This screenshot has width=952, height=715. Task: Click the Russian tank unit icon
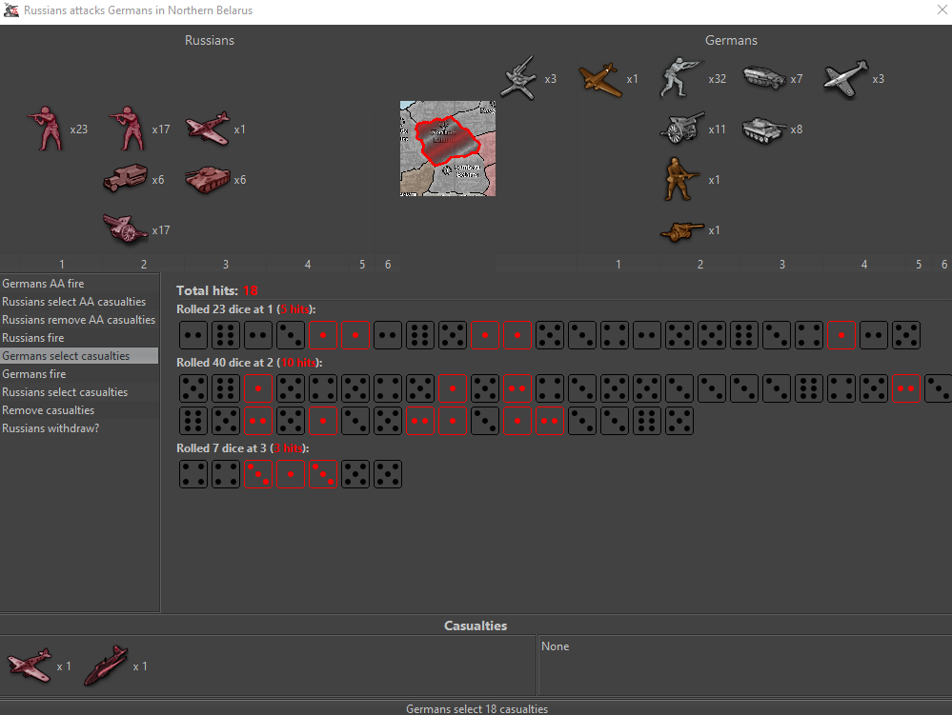207,179
